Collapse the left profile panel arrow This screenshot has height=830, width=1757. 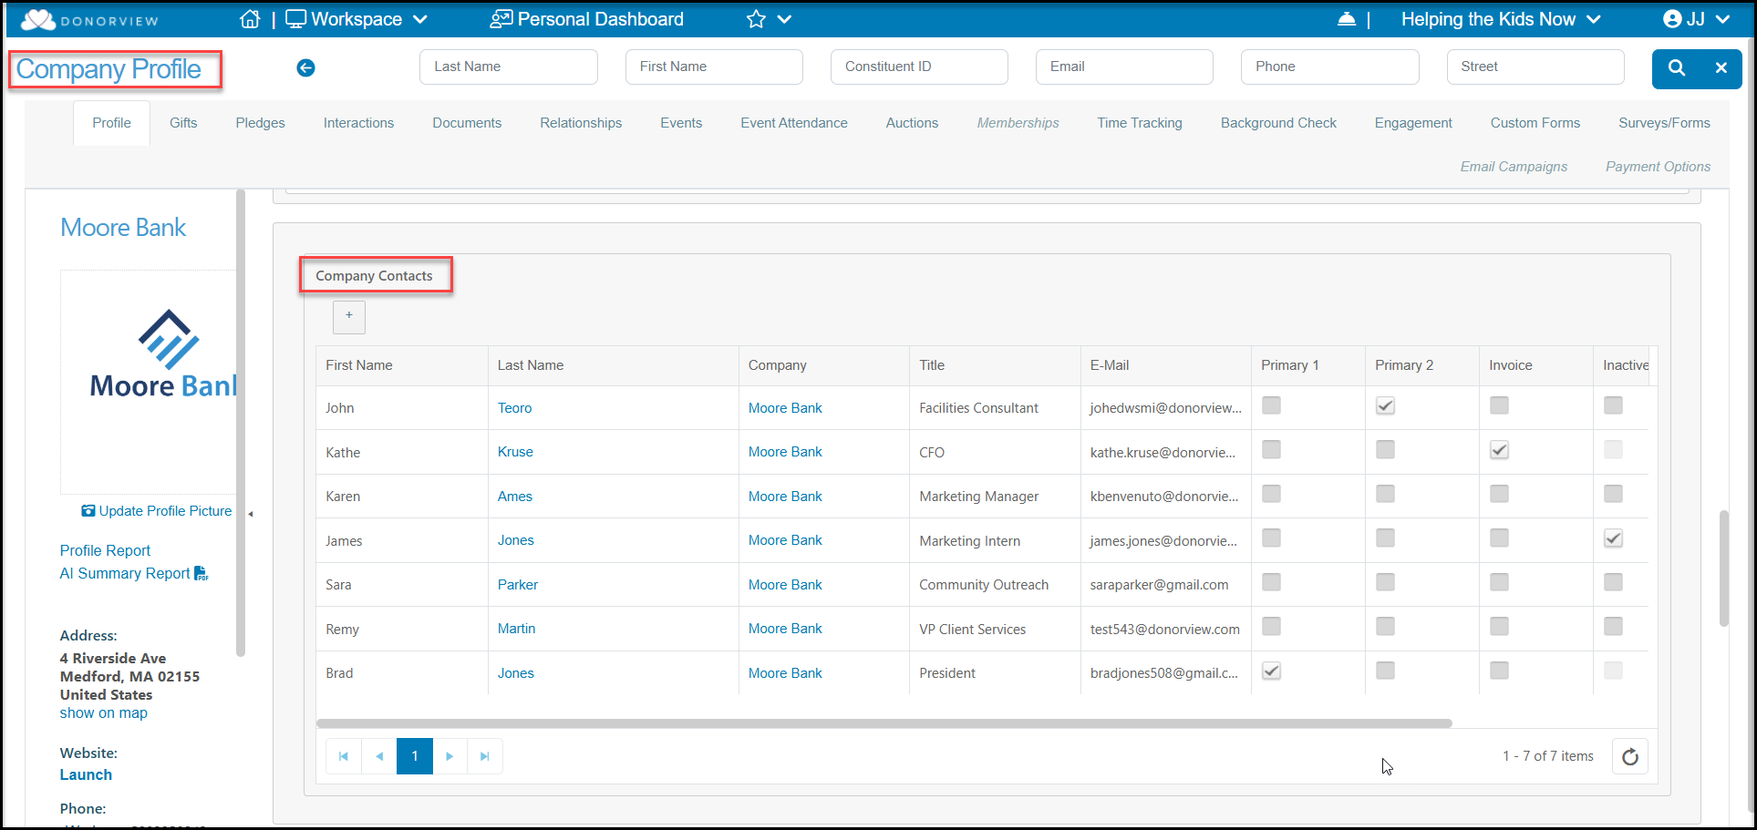pos(251,514)
